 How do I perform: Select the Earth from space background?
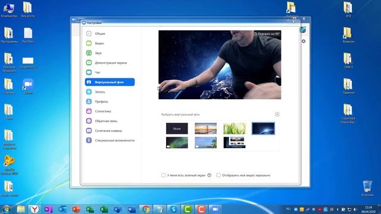(263, 128)
